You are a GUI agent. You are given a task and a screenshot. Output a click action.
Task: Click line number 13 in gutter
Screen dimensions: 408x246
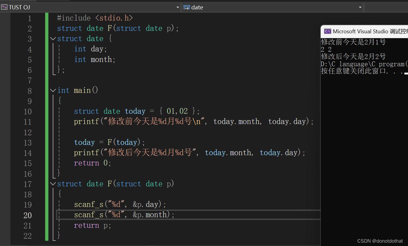28,143
